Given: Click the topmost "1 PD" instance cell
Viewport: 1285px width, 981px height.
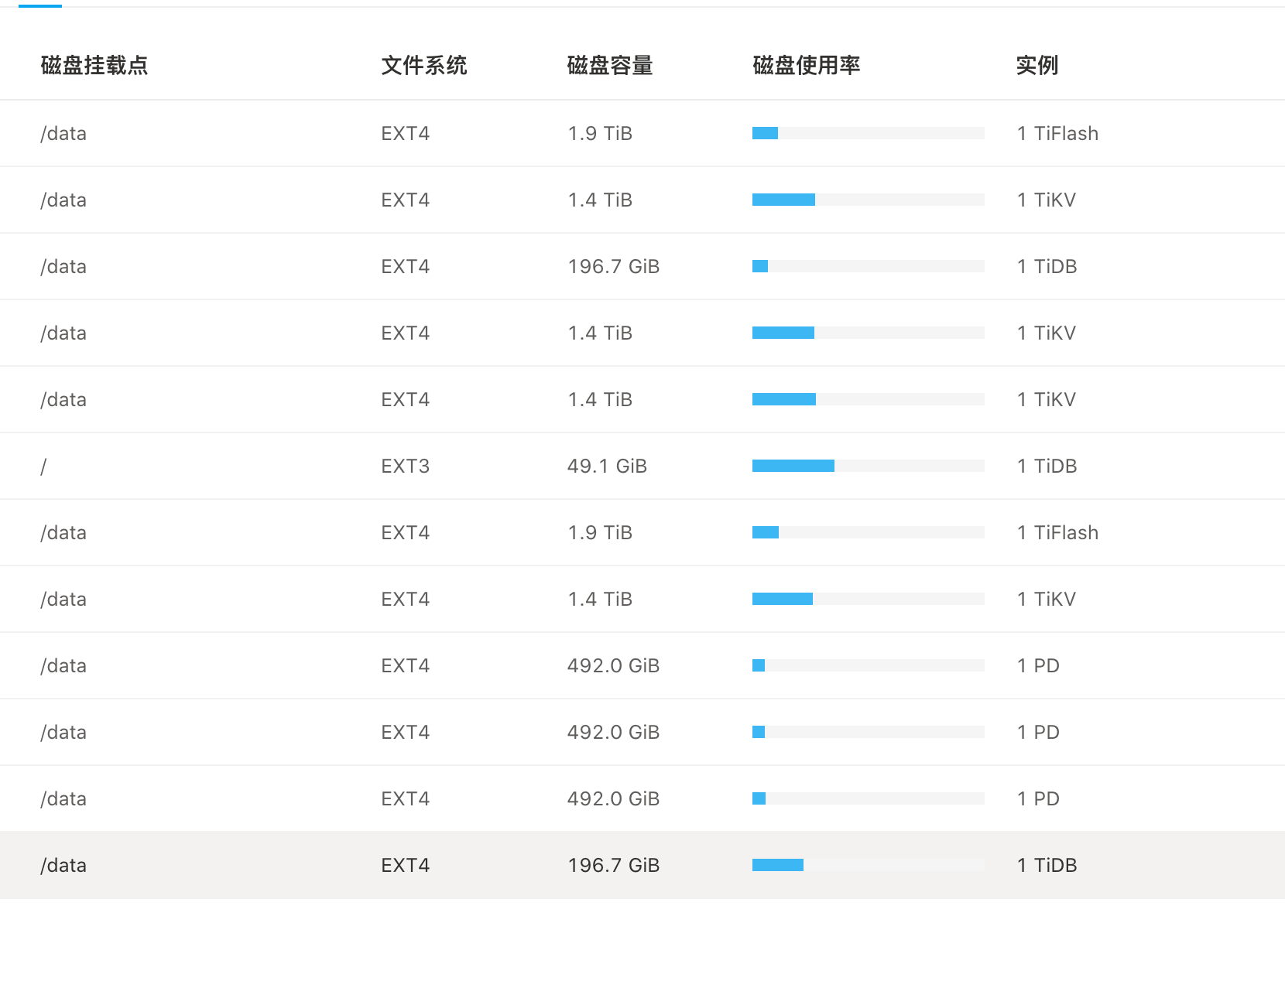Looking at the screenshot, I should pos(1038,666).
